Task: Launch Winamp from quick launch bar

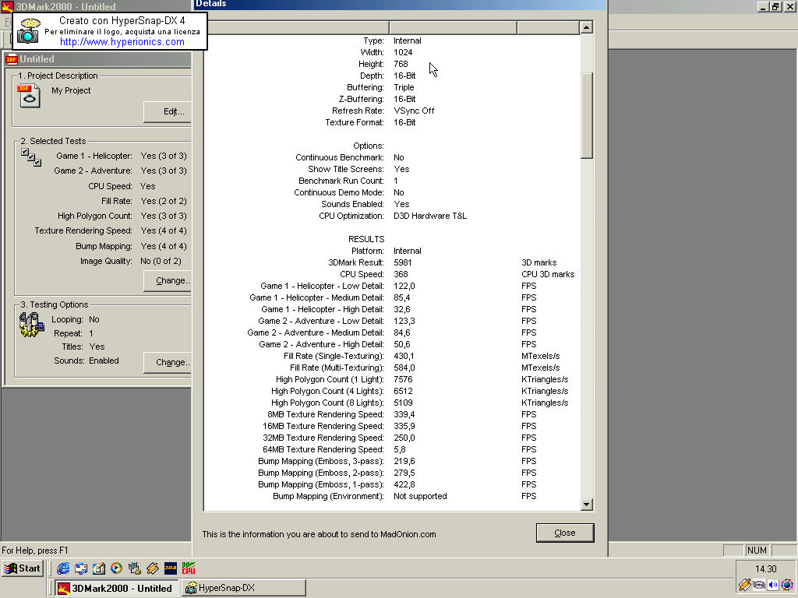Action: 152,568
